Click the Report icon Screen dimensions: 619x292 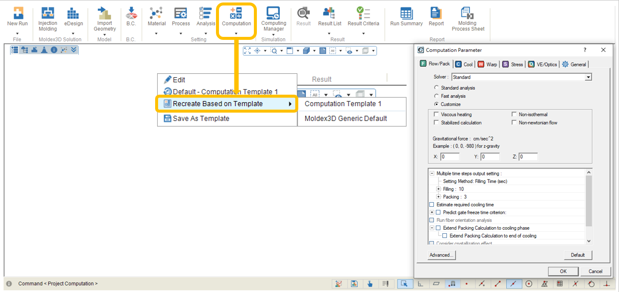436,13
